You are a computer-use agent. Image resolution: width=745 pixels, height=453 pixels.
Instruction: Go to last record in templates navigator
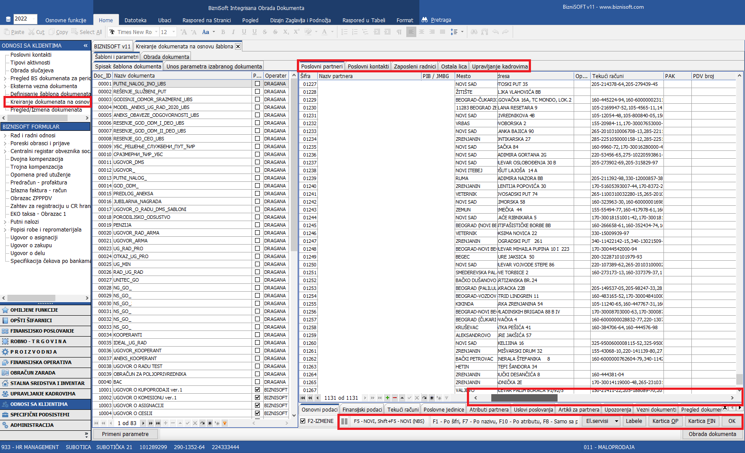[158, 423]
